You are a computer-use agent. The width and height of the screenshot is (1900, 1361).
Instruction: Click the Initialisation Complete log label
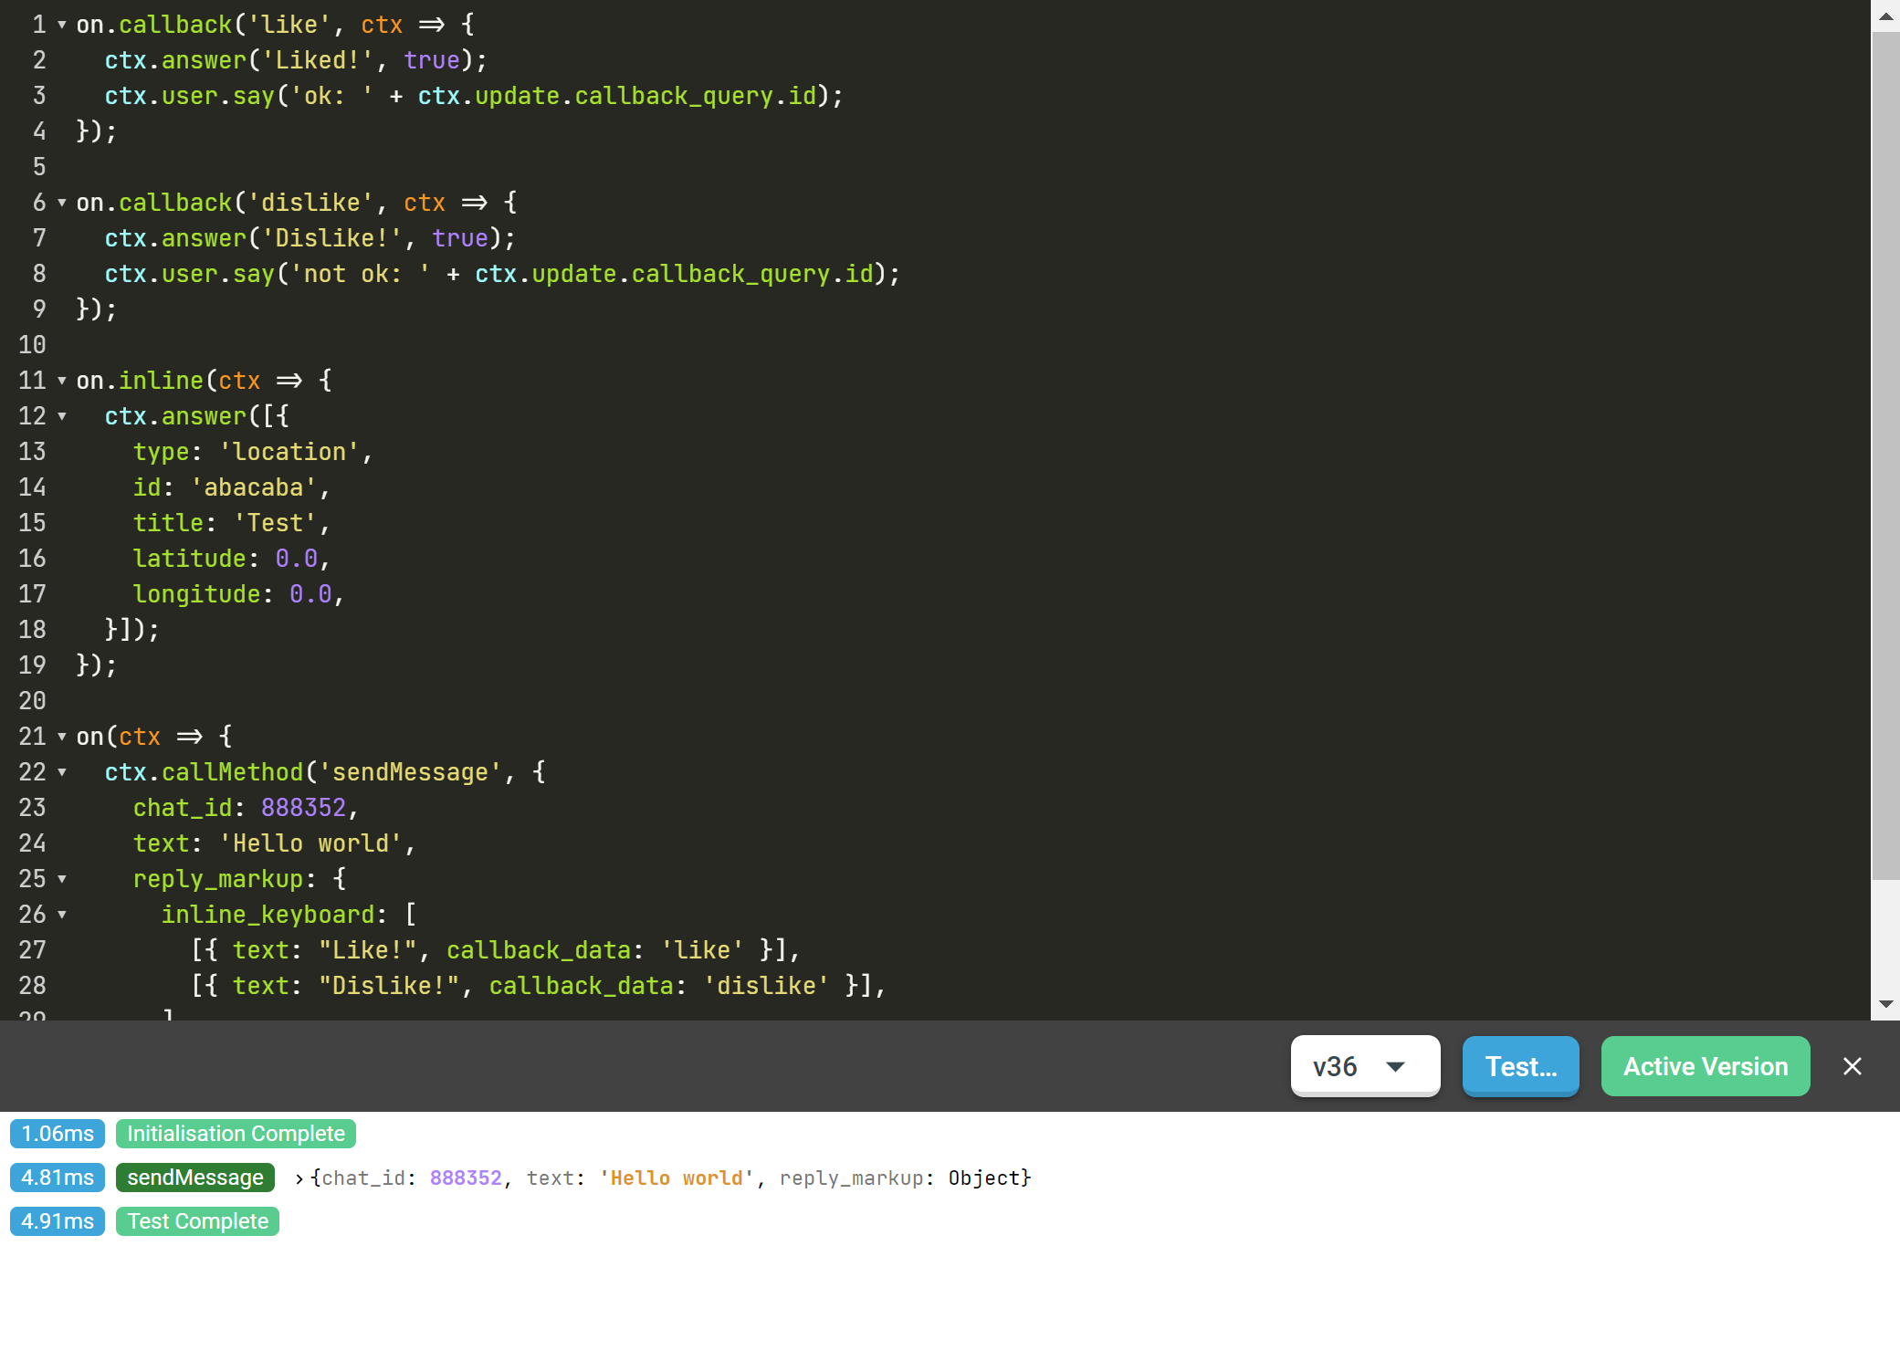pyautogui.click(x=236, y=1134)
